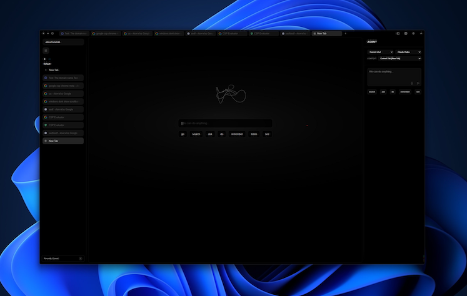Image resolution: width=467 pixels, height=296 pixels.
Task: Click the second panel icon beside the gear
Action: 406,34
